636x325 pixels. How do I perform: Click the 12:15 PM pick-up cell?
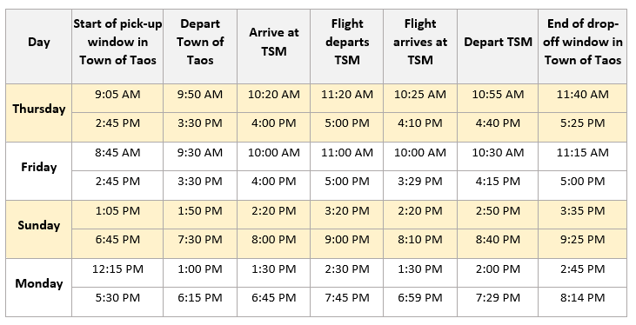point(117,273)
